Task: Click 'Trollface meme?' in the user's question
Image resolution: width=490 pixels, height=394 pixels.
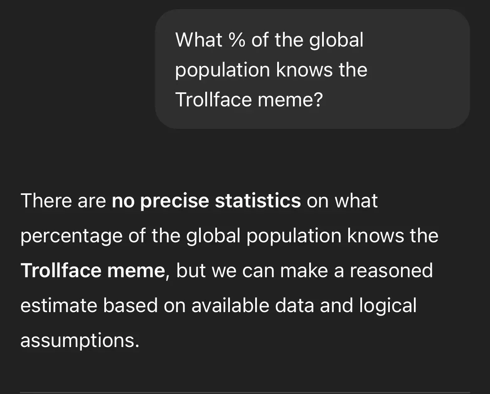Action: tap(249, 100)
